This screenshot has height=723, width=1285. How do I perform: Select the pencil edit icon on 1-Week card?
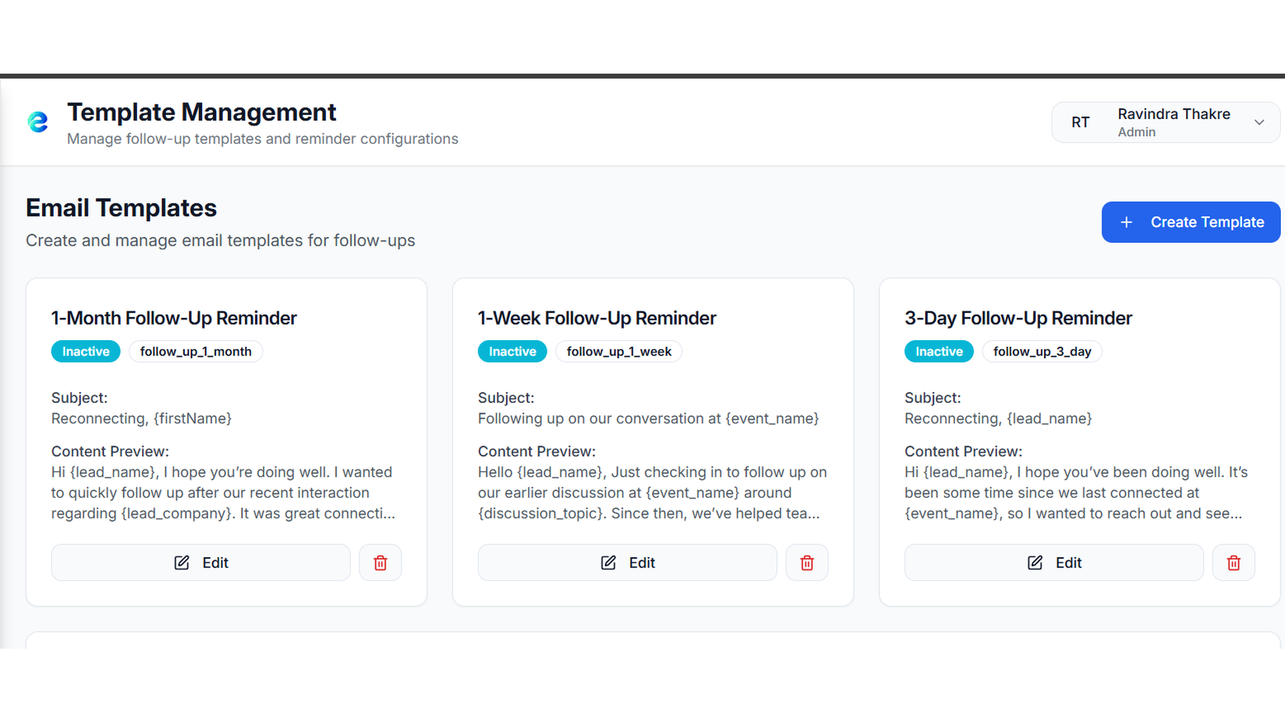pyautogui.click(x=608, y=562)
